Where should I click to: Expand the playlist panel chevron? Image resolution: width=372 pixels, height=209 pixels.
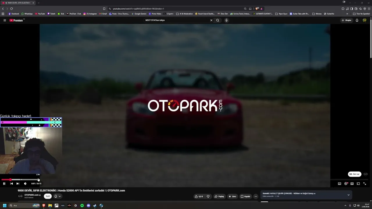[348, 195]
